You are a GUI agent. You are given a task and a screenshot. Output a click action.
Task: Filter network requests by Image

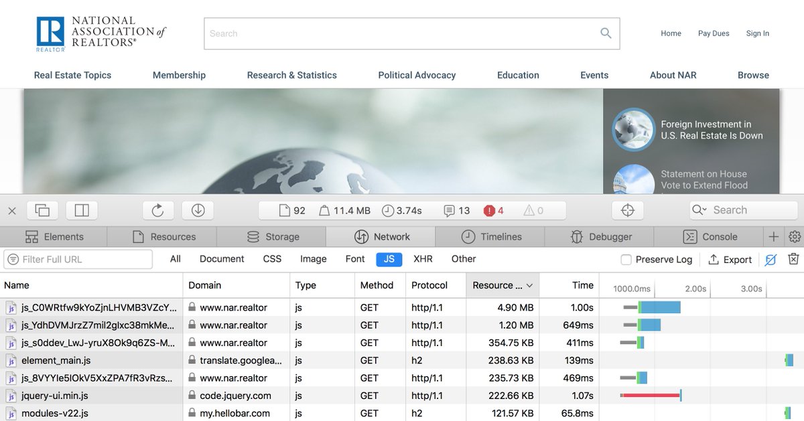[314, 259]
